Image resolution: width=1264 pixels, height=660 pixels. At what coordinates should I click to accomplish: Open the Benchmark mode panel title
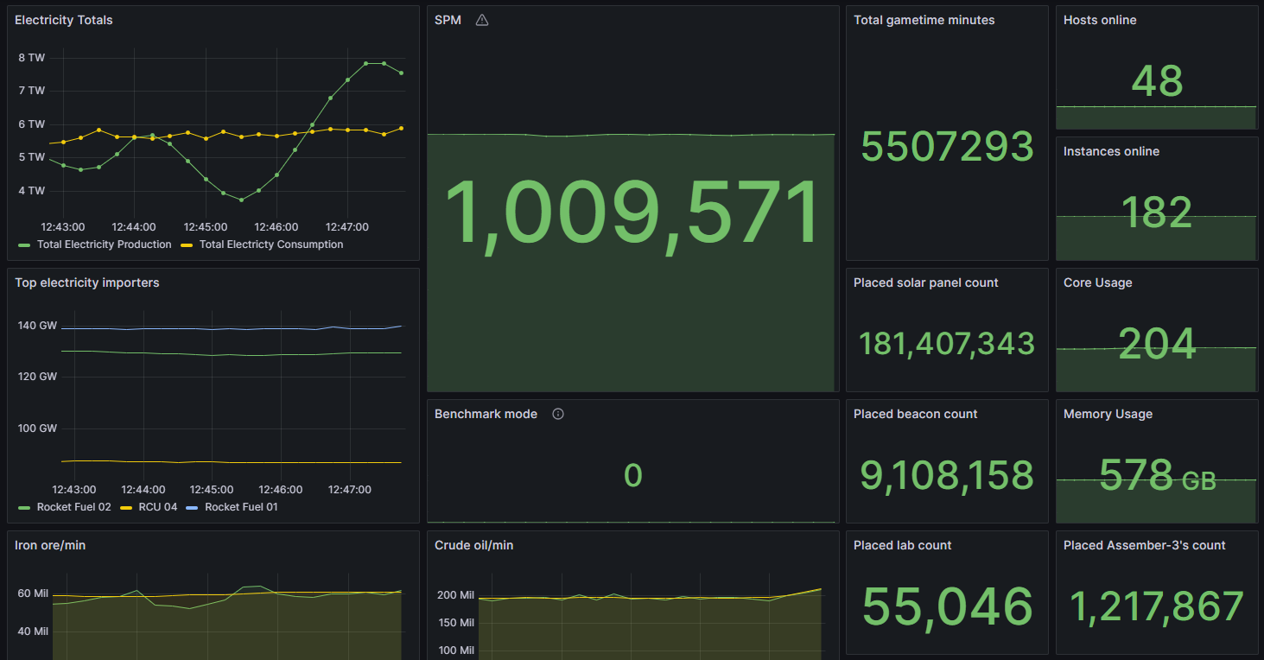pos(486,414)
